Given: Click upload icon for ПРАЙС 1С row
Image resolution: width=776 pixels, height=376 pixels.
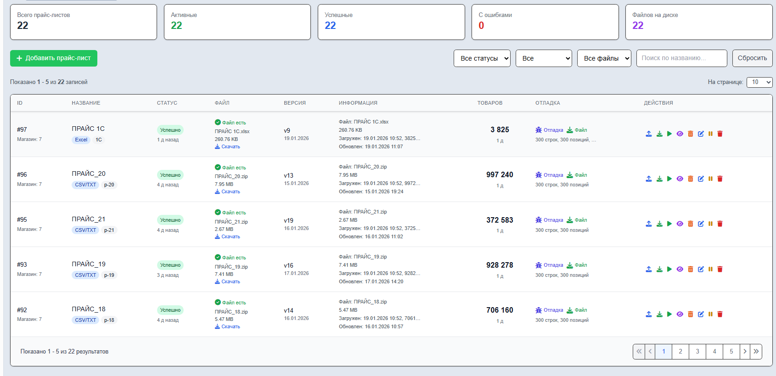Looking at the screenshot, I should (x=649, y=134).
